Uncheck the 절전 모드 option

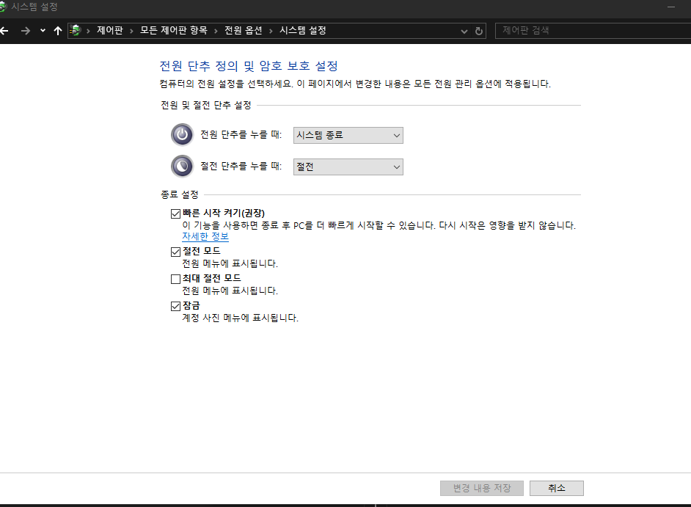click(175, 251)
